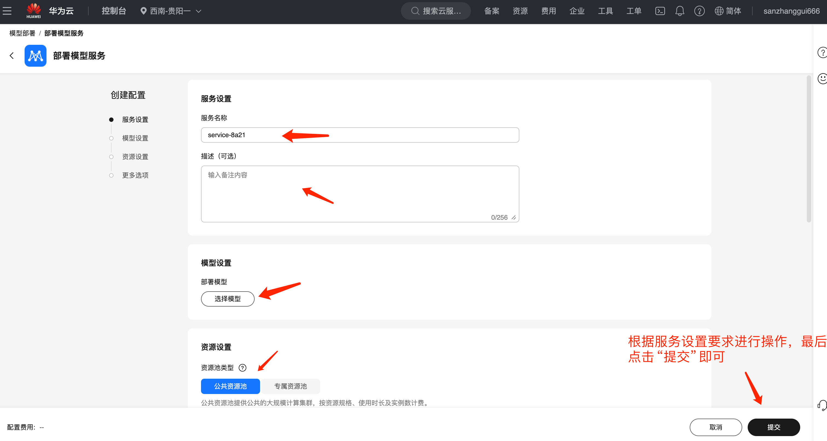Open the CloudShell terminal icon
This screenshot has width=827, height=441.
point(660,11)
